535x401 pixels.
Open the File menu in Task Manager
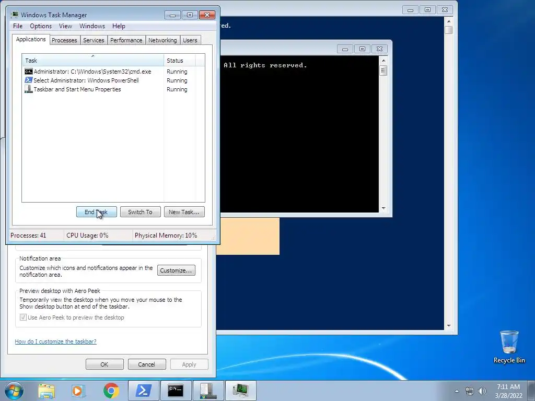18,26
